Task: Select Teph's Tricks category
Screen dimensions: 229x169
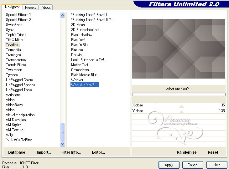Action: (16, 35)
